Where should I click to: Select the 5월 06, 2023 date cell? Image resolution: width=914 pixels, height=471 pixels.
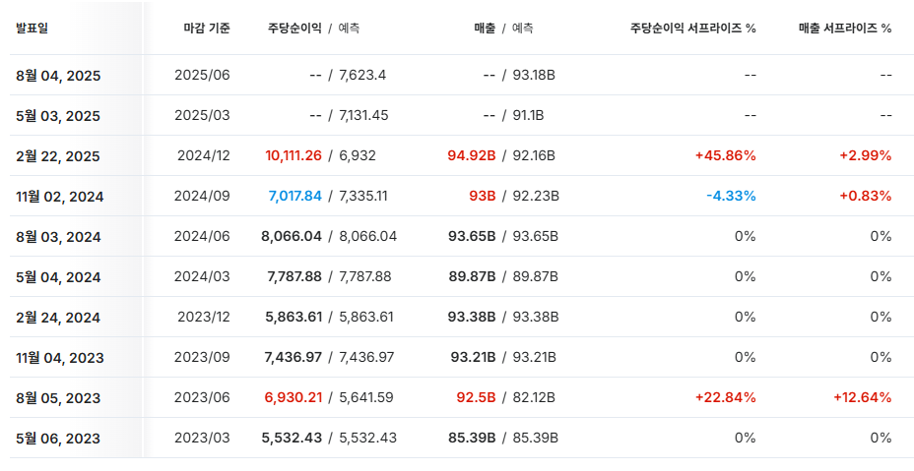pos(58,439)
